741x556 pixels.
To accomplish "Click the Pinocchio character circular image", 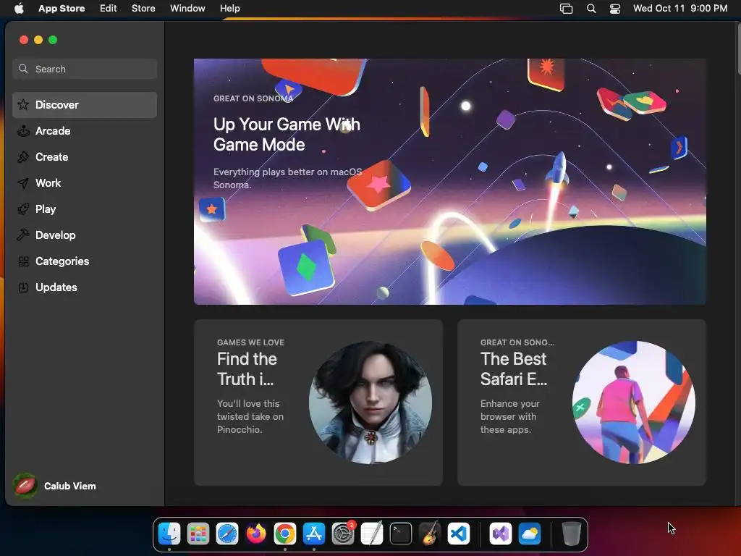I will click(370, 403).
